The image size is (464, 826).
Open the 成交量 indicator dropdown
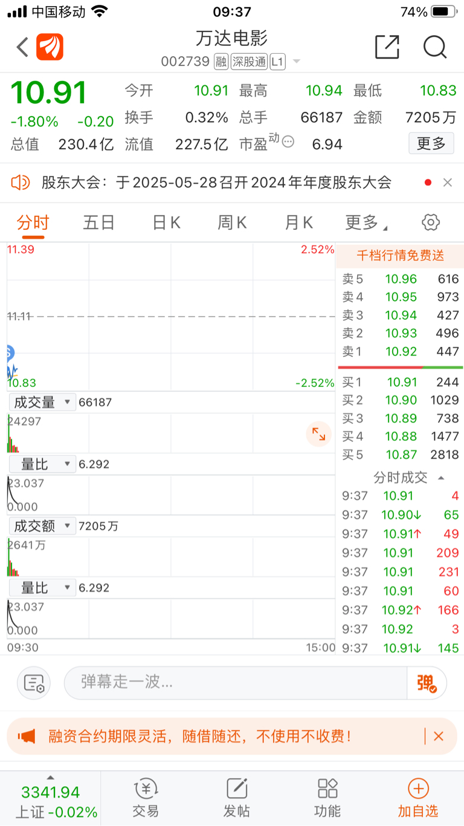click(42, 402)
